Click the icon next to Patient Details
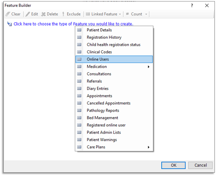Viewport: 216px width, 176px height. [79, 30]
